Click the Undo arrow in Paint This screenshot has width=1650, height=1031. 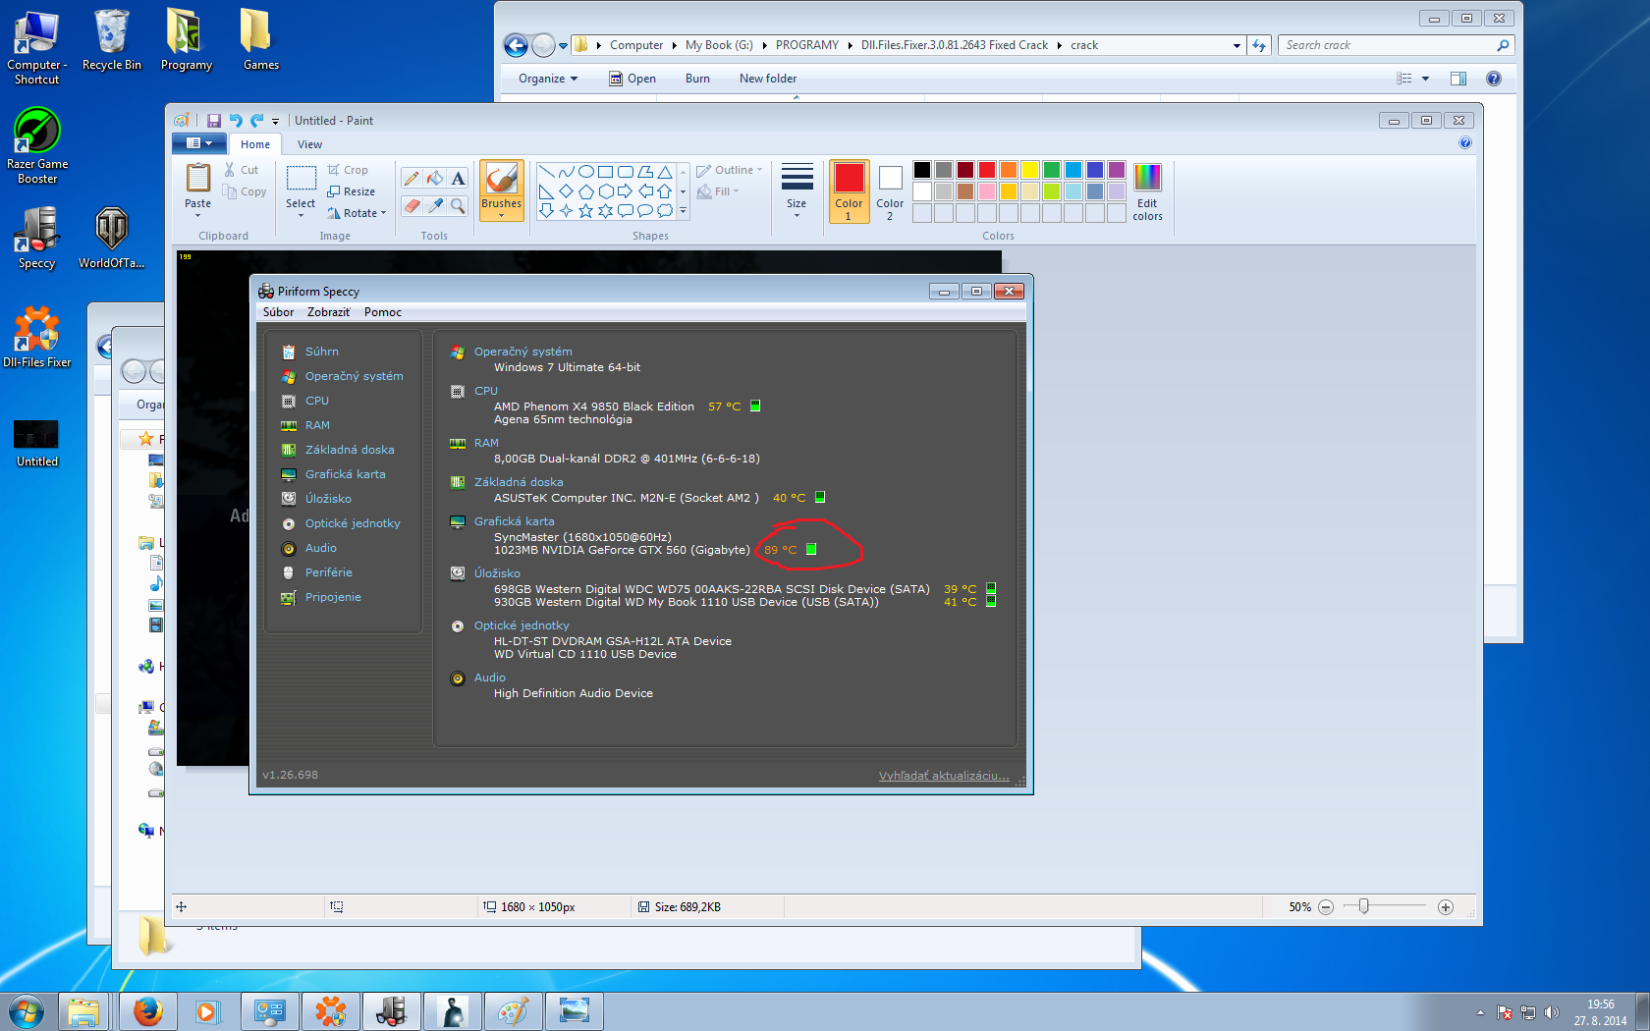(x=236, y=121)
